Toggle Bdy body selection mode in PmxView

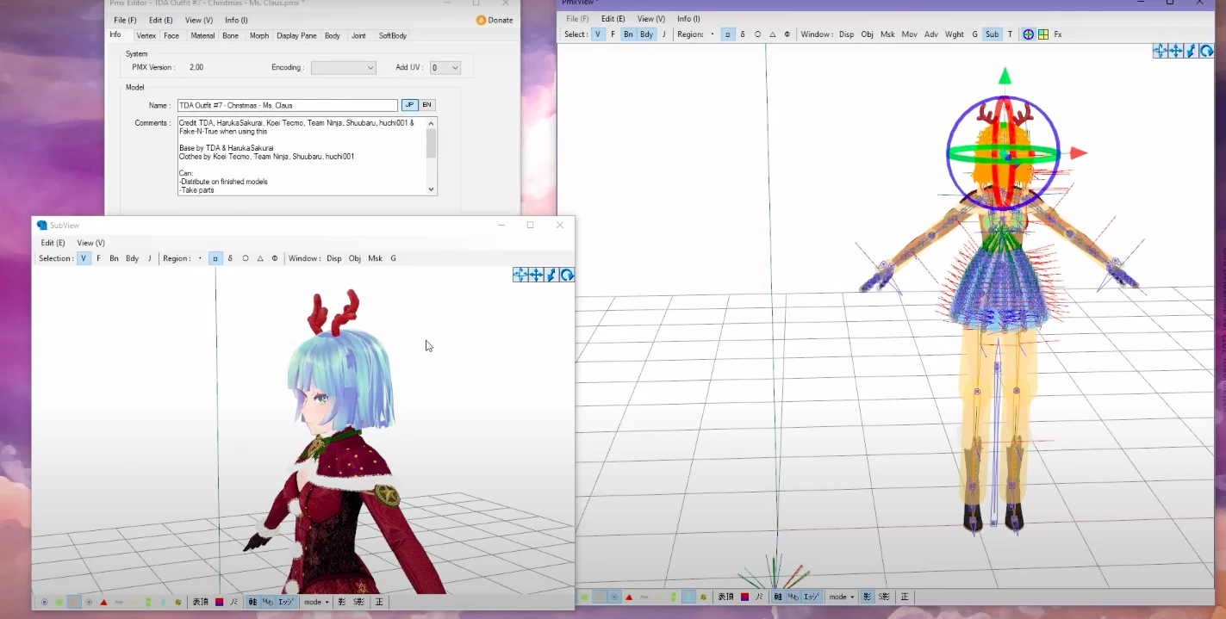click(646, 34)
